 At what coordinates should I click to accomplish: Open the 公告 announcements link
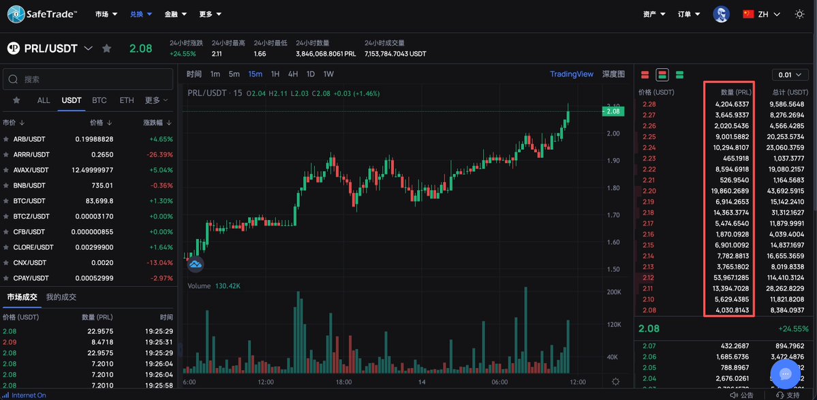click(x=743, y=395)
